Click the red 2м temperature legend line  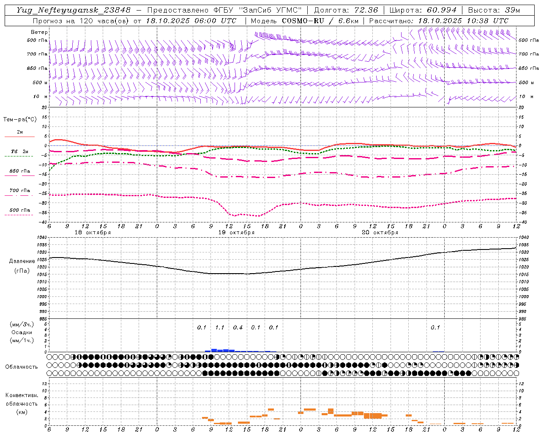pyautogui.click(x=19, y=137)
